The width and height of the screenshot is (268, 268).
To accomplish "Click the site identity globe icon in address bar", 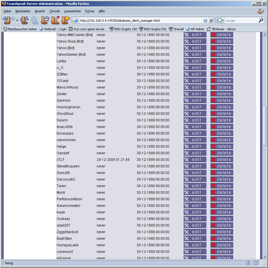I will (76, 21).
